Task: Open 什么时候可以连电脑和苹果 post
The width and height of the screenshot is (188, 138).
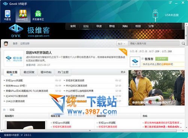Action: click(79, 91)
